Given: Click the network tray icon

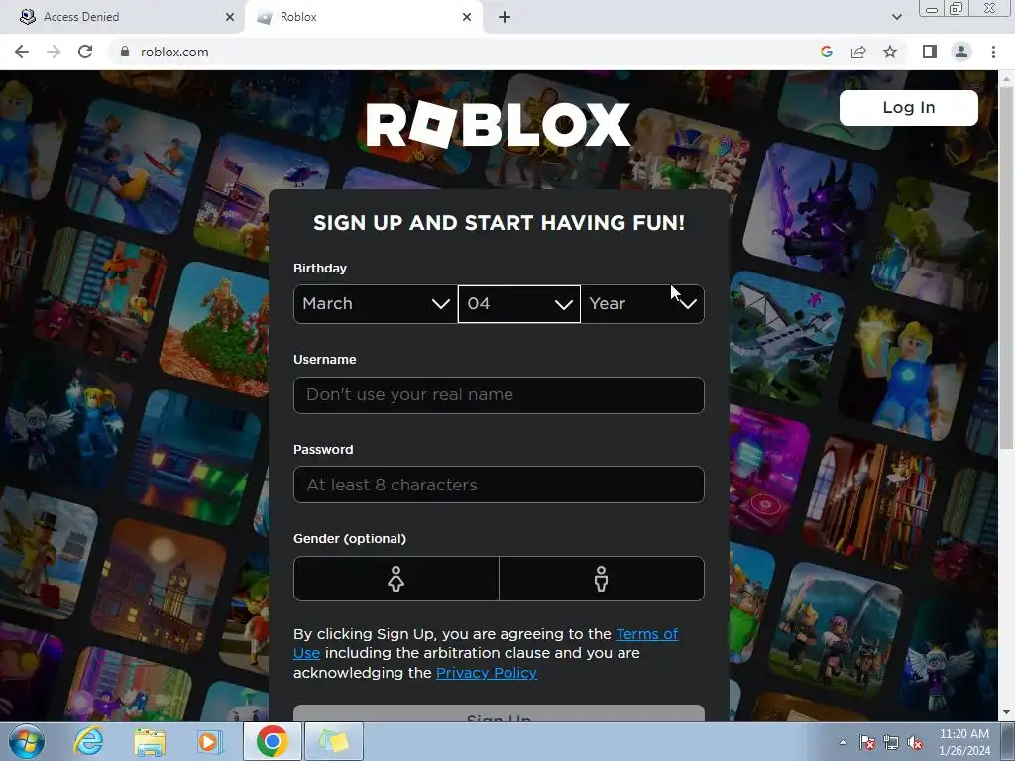Looking at the screenshot, I should coord(891,742).
